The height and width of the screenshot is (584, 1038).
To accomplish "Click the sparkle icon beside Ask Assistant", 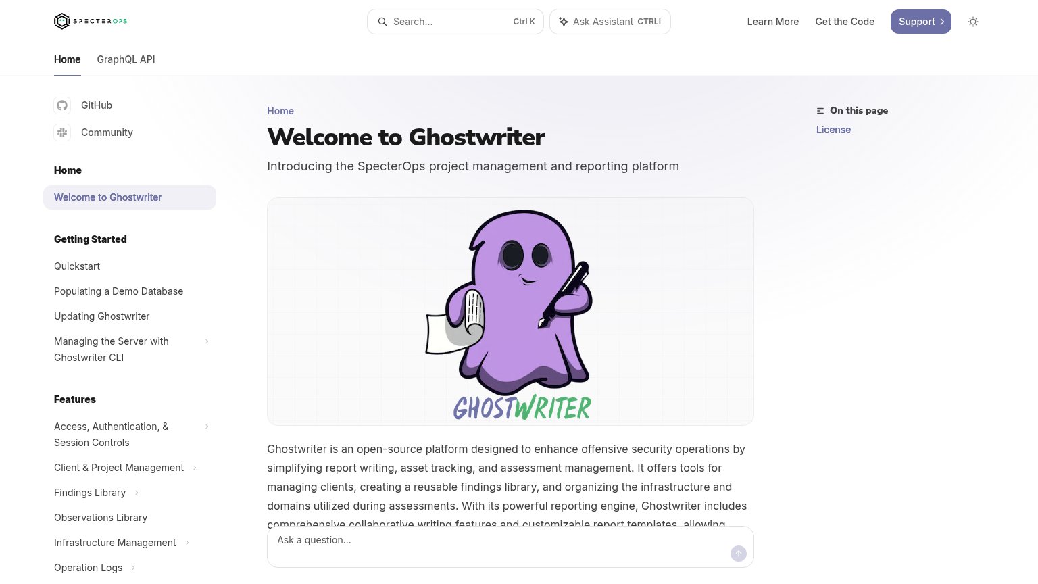I will coord(564,22).
